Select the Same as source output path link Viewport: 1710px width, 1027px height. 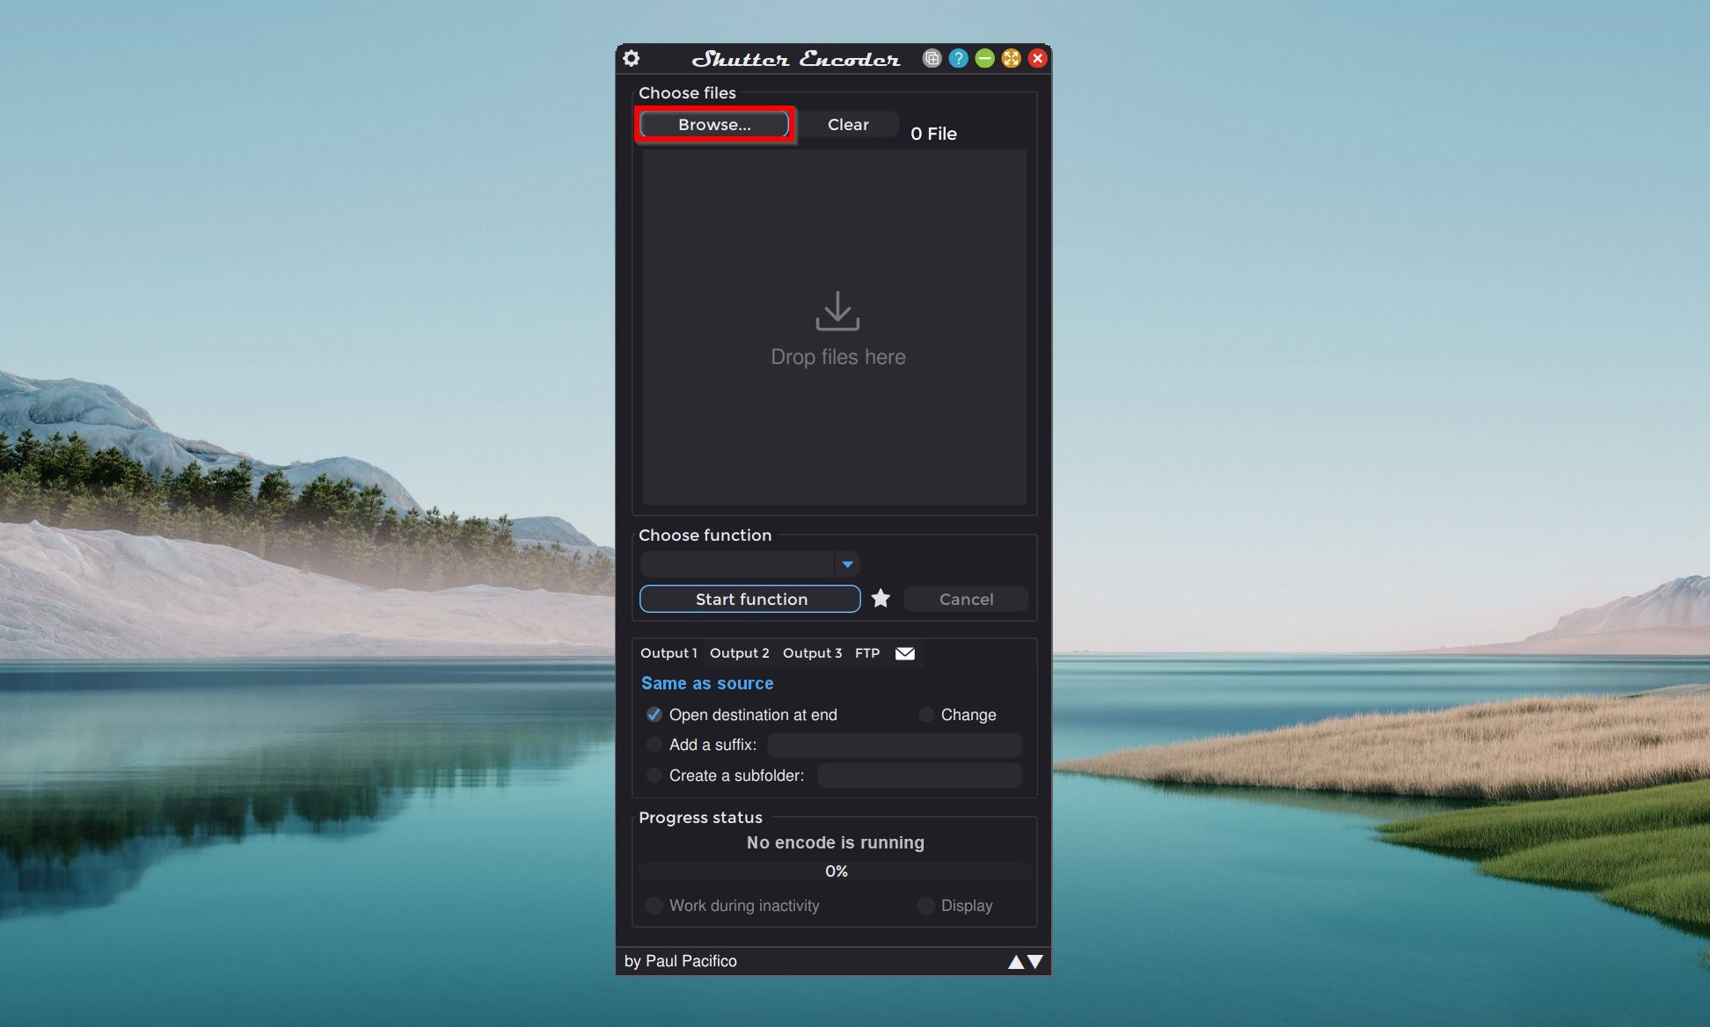708,682
